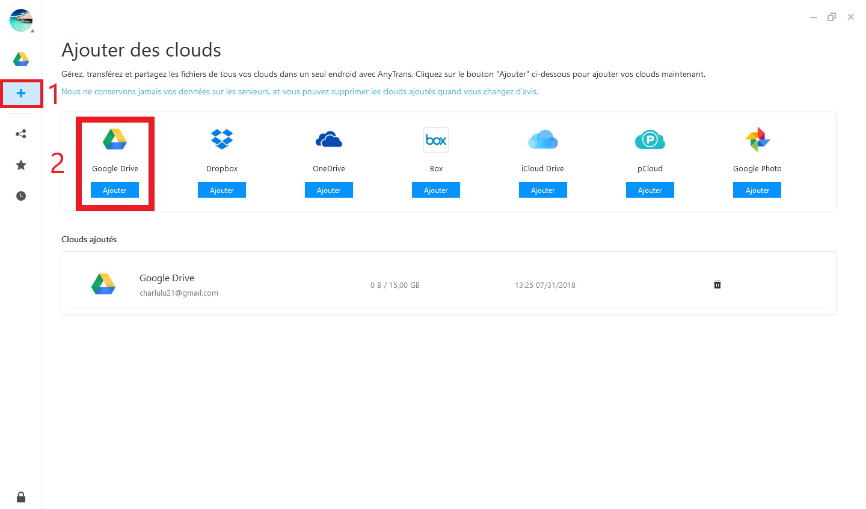Select the add cloud plus icon
866x509 pixels.
(x=21, y=93)
